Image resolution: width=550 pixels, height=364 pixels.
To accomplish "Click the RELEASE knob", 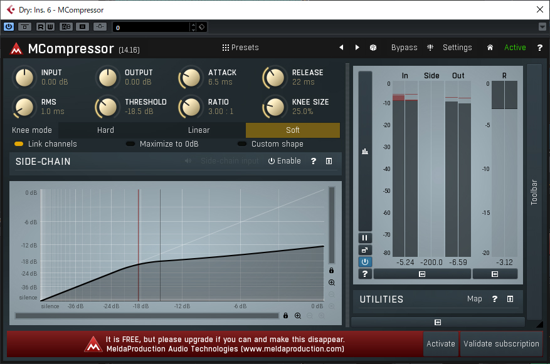I will point(275,78).
